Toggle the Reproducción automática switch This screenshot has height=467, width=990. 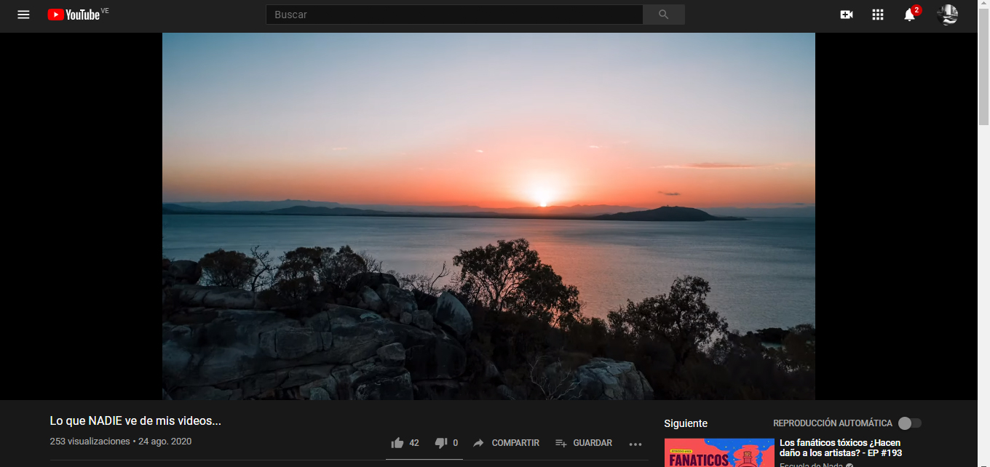[x=909, y=423]
